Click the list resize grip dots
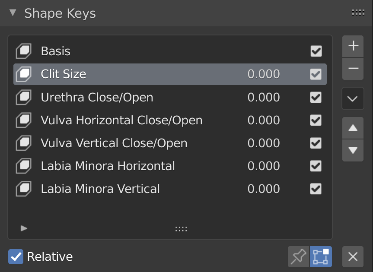Viewport: 373px width, 272px height. [181, 229]
